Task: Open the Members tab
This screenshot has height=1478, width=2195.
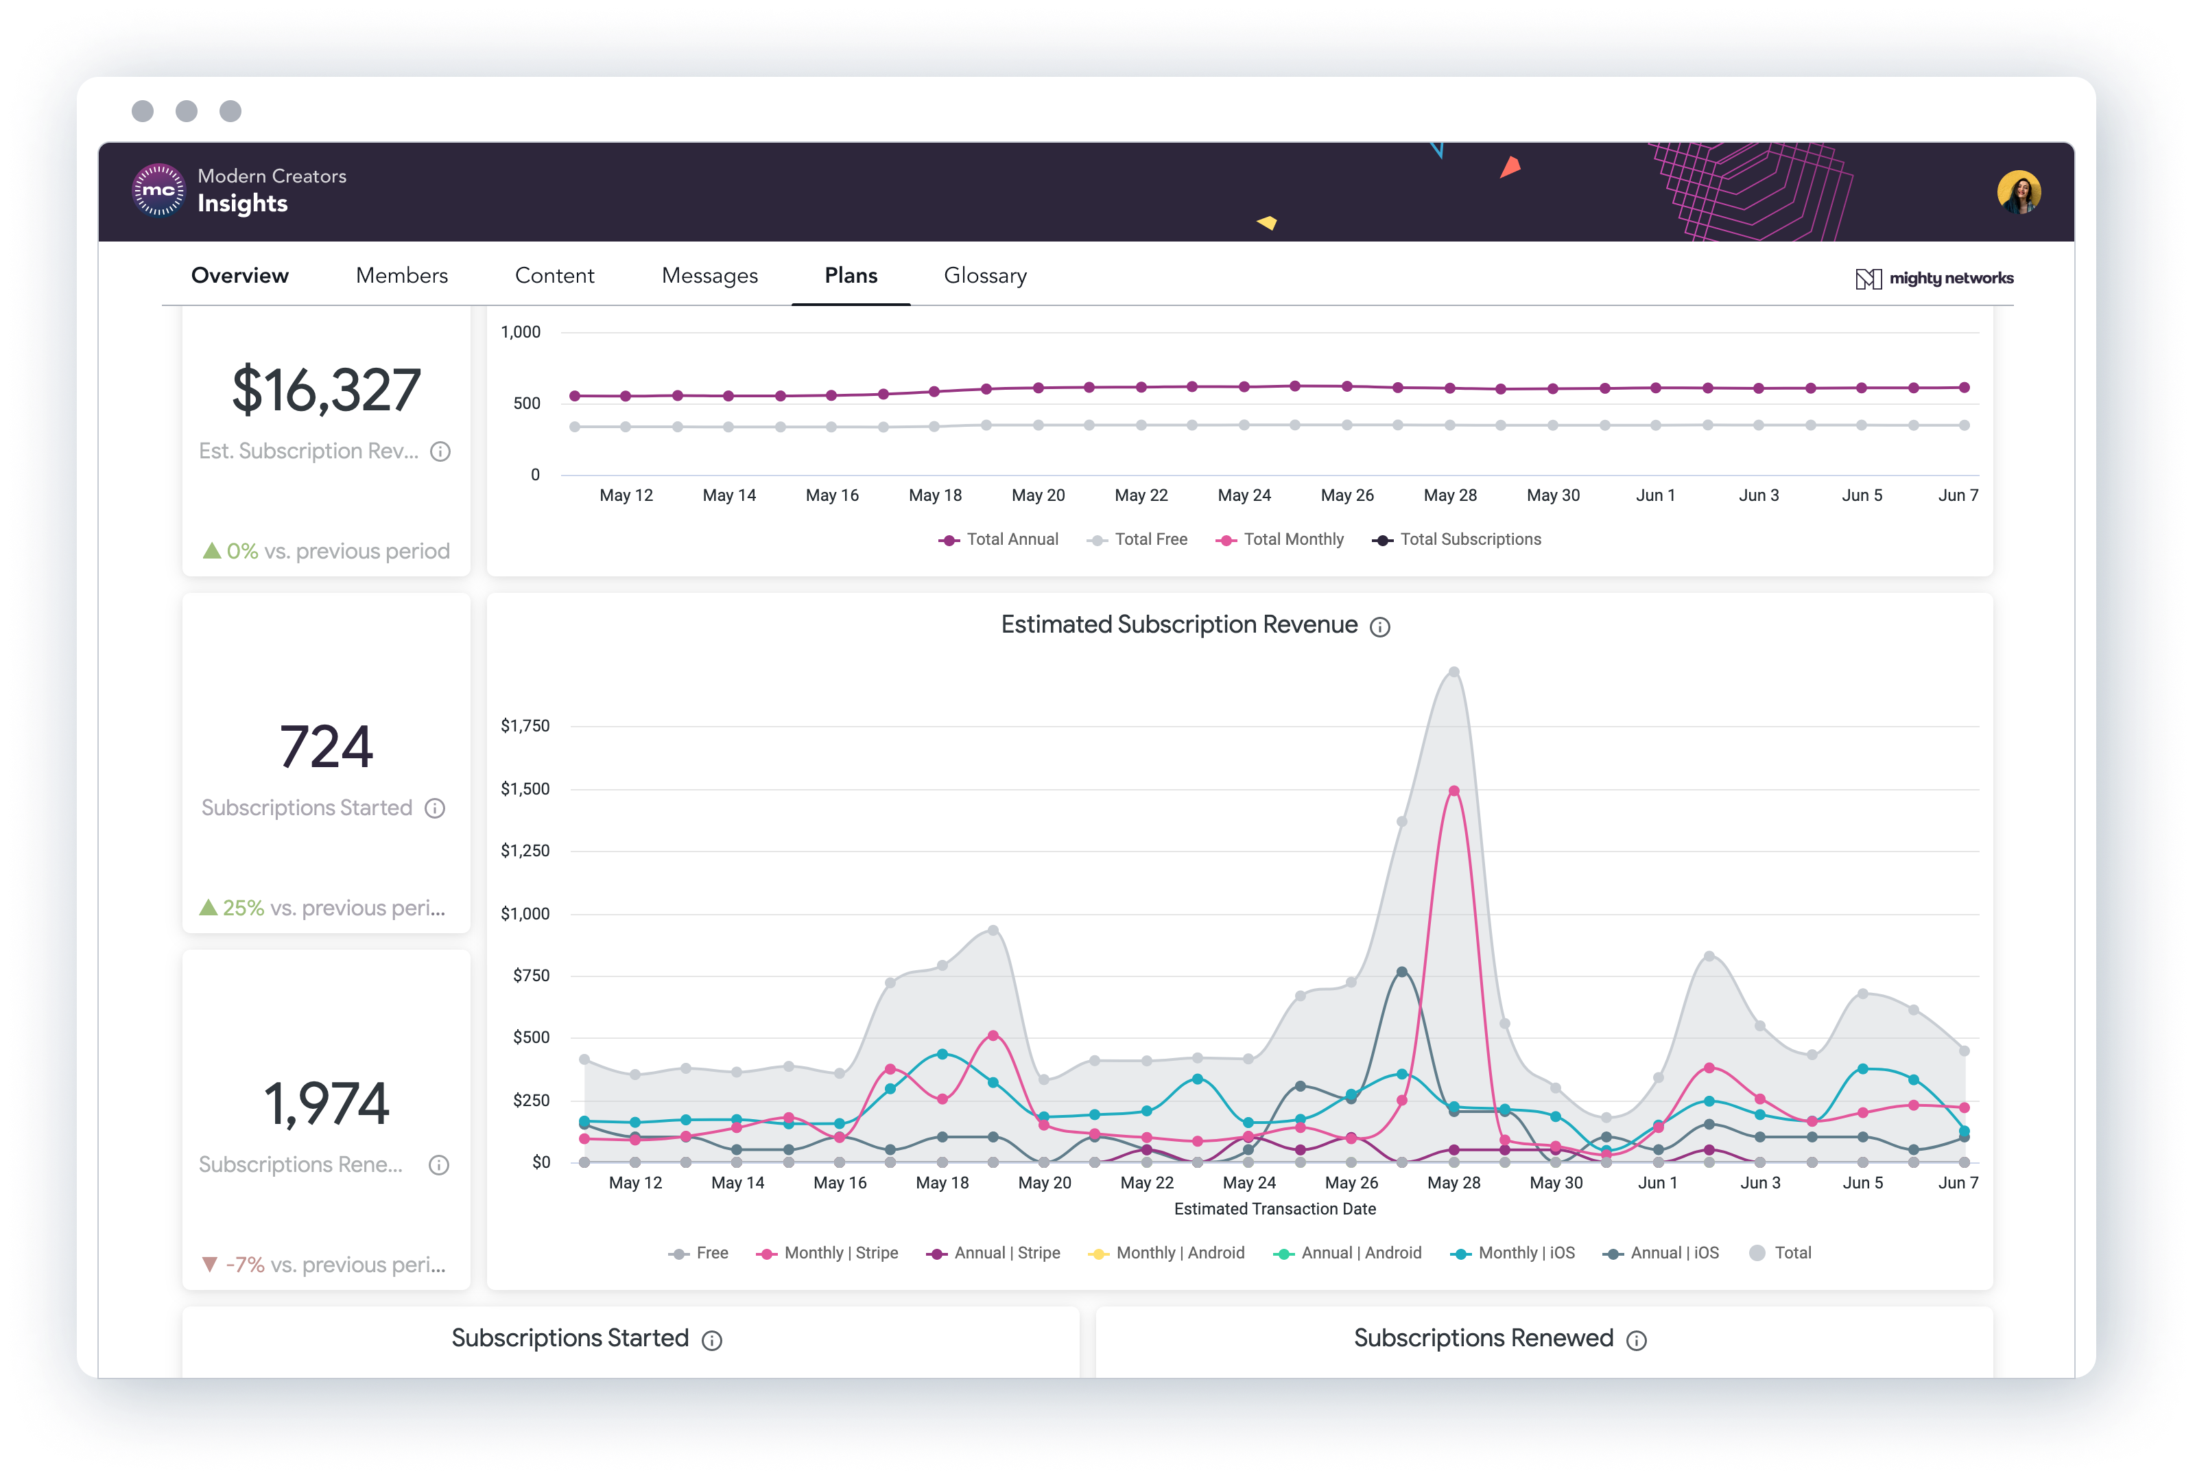Action: click(401, 275)
